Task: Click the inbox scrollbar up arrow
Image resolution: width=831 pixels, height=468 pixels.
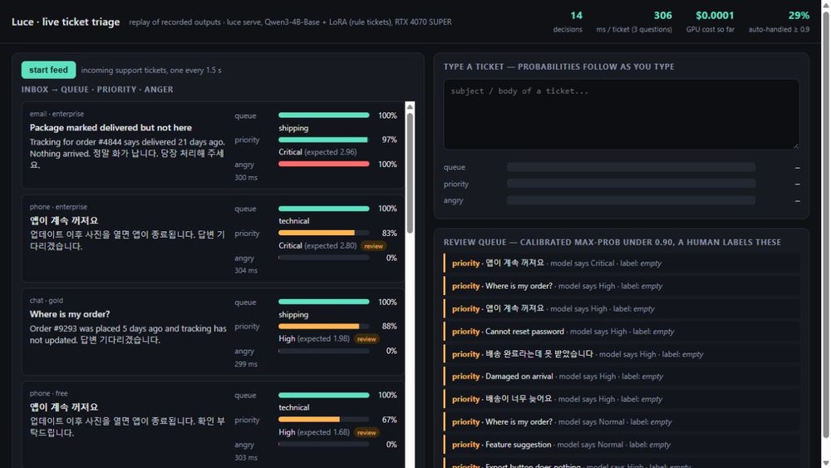Action: click(x=410, y=106)
